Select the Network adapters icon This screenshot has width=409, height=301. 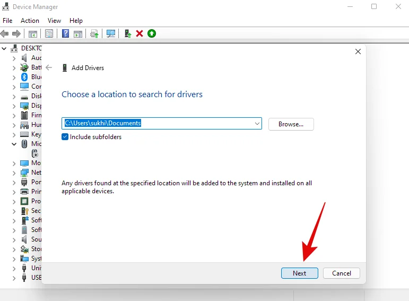[24, 173]
